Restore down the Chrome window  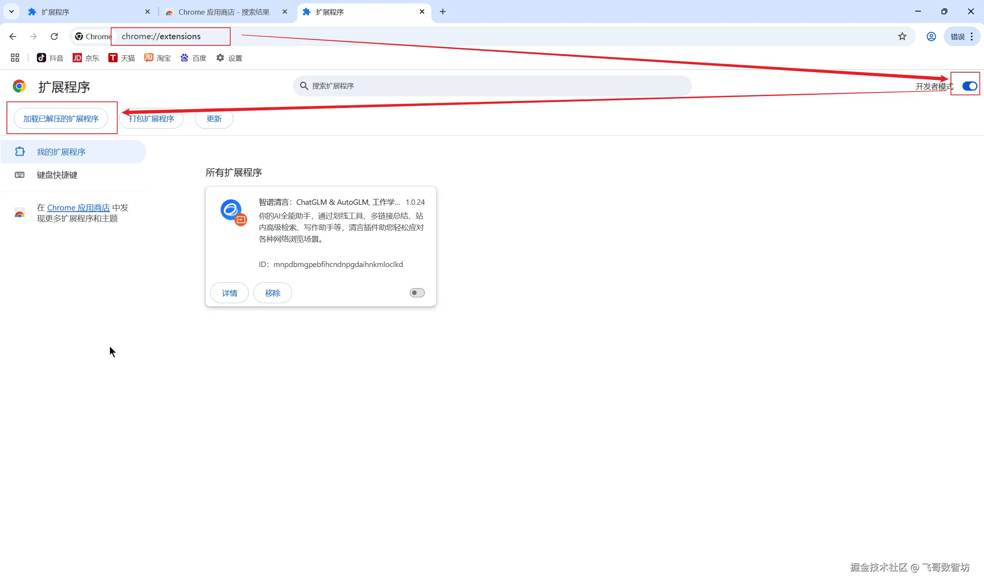(944, 12)
